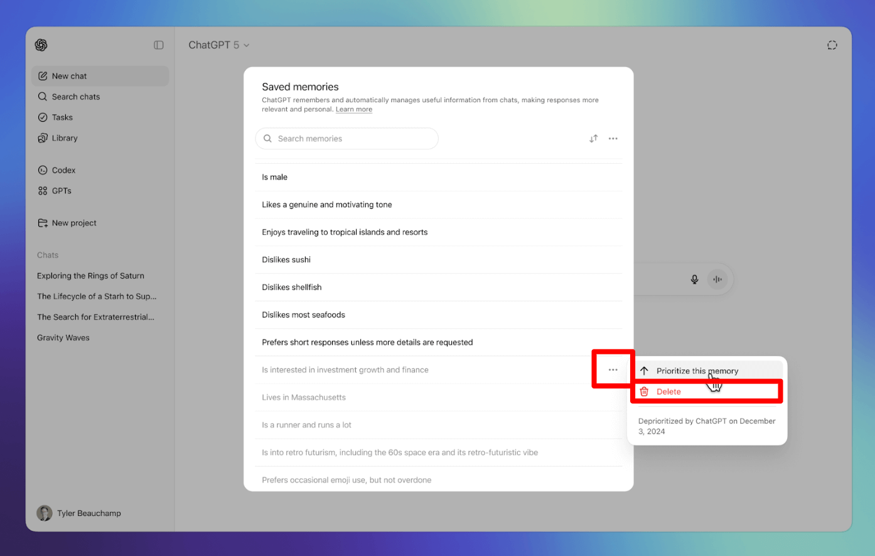The image size is (875, 556).
Task: Click the sort memories icon
Action: tap(593, 139)
